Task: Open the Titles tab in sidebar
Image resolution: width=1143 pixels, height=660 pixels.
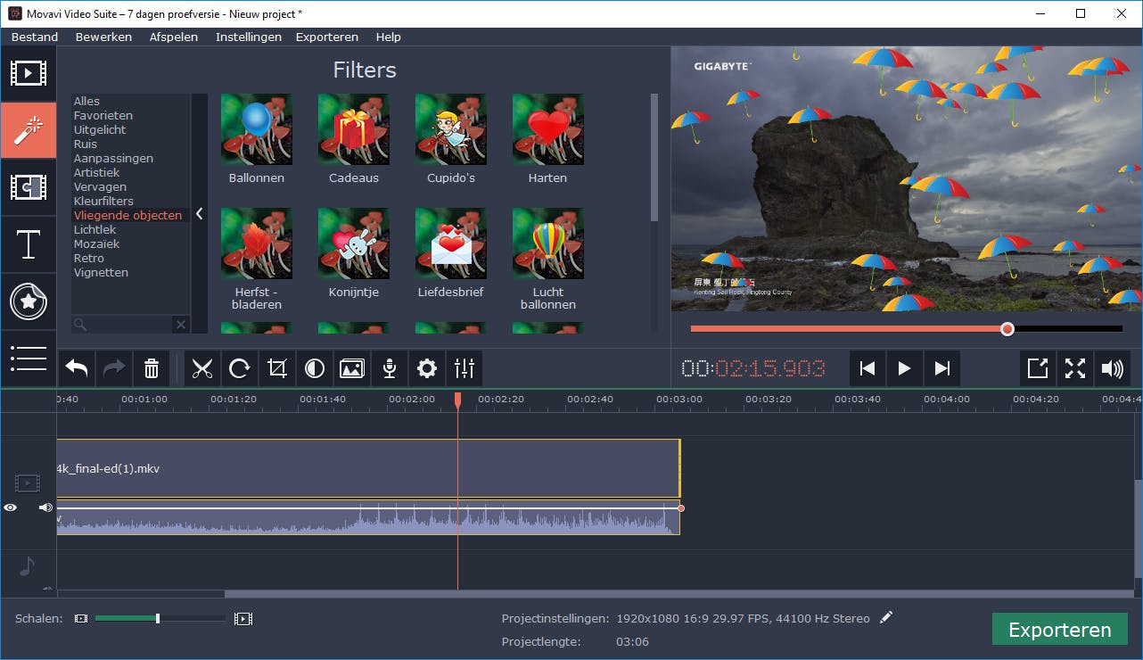Action: [28, 244]
